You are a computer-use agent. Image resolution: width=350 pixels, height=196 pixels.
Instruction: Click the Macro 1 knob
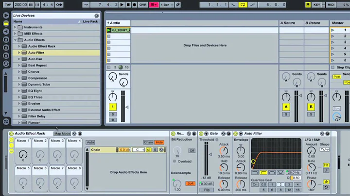pyautogui.click(x=23, y=154)
